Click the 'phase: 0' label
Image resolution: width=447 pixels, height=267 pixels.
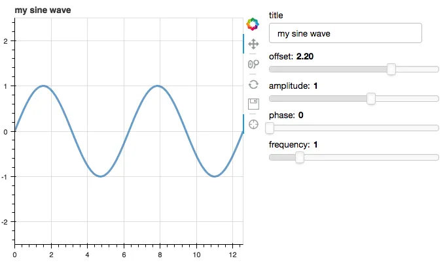286,116
